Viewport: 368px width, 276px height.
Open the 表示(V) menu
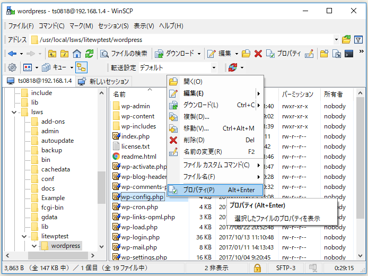coord(144,26)
